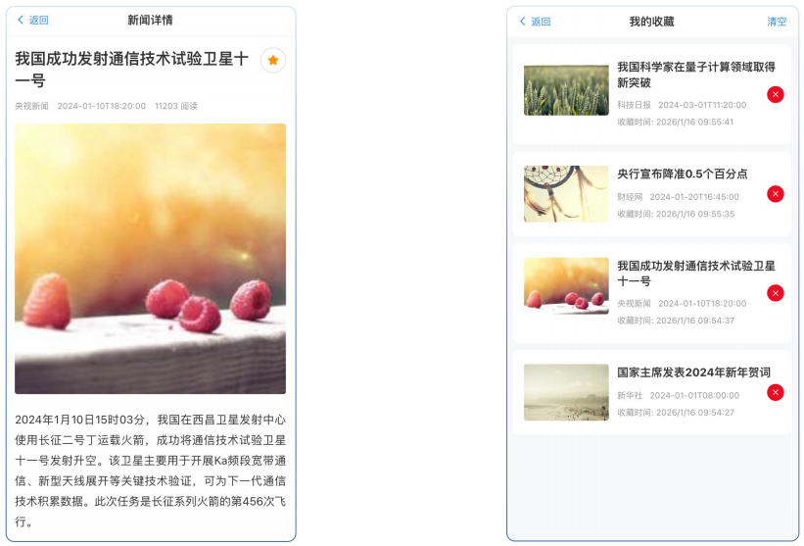Open title 国家主席发表2024年新年贺词
The image size is (804, 546).
(693, 372)
